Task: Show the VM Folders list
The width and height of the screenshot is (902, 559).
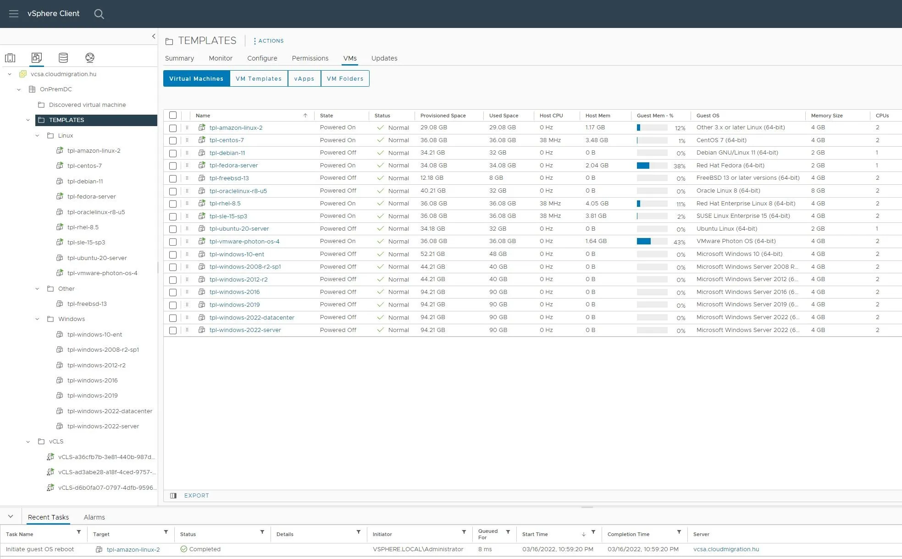Action: pyautogui.click(x=345, y=78)
